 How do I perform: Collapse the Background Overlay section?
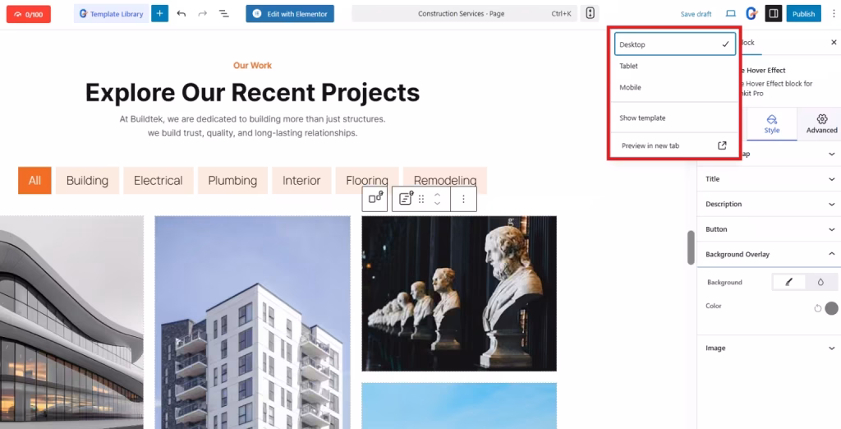pyautogui.click(x=769, y=255)
